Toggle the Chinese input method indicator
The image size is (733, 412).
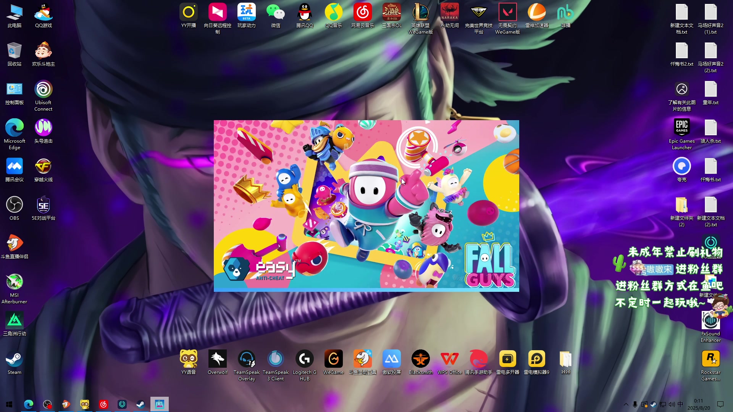680,404
